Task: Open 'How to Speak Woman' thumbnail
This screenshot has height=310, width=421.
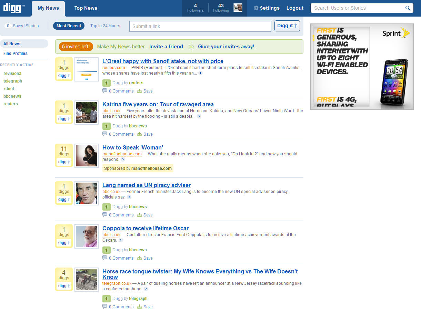Action: coord(87,156)
